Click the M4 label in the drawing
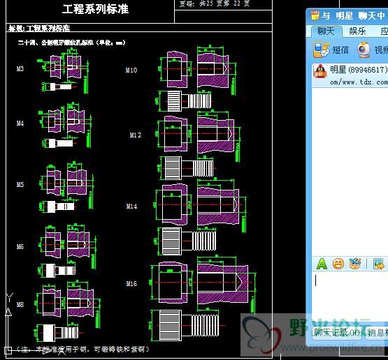The image size is (388, 360). click(x=20, y=123)
